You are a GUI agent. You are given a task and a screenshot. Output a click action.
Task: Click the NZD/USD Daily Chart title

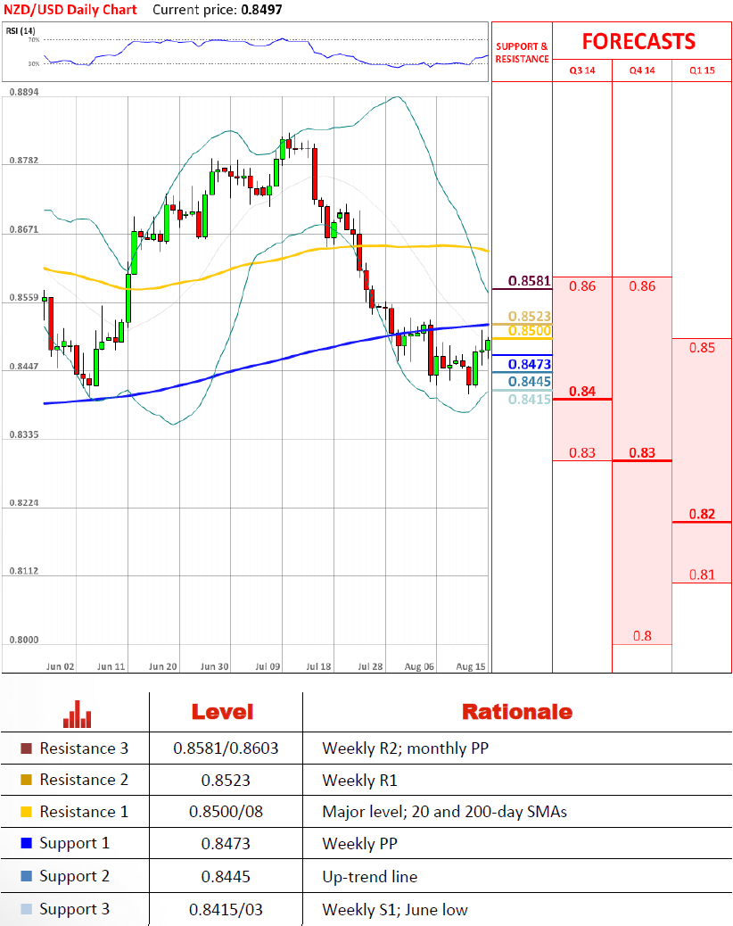[x=70, y=10]
